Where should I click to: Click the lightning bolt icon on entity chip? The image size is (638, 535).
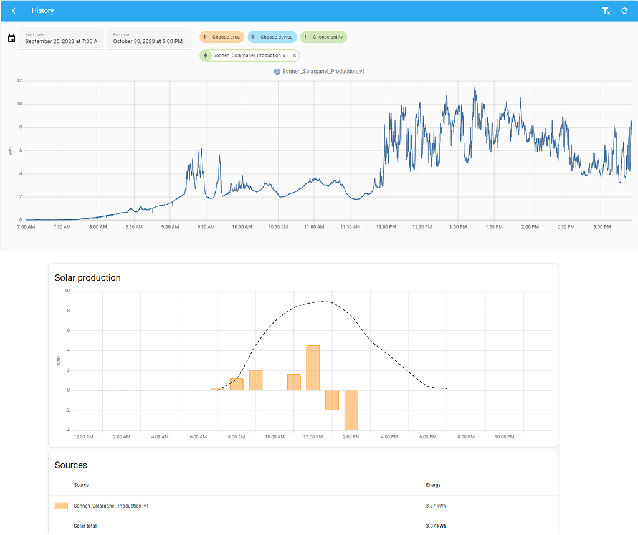(x=206, y=55)
